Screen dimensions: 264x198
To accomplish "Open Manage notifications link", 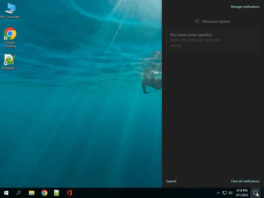I will 245,7.
